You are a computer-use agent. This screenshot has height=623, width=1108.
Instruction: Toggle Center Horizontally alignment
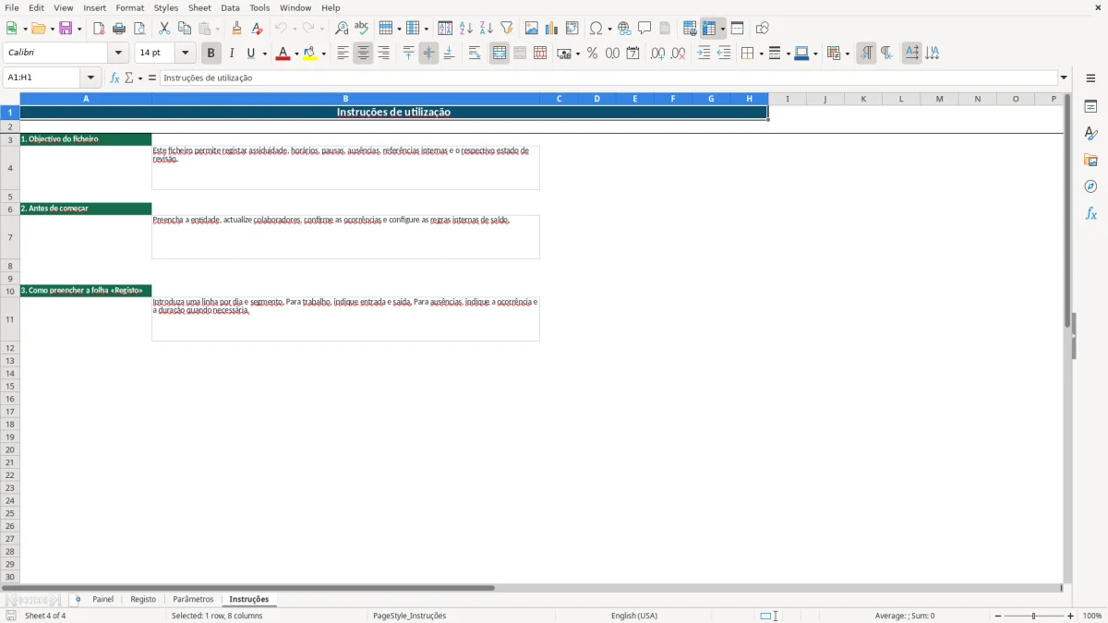(x=364, y=54)
